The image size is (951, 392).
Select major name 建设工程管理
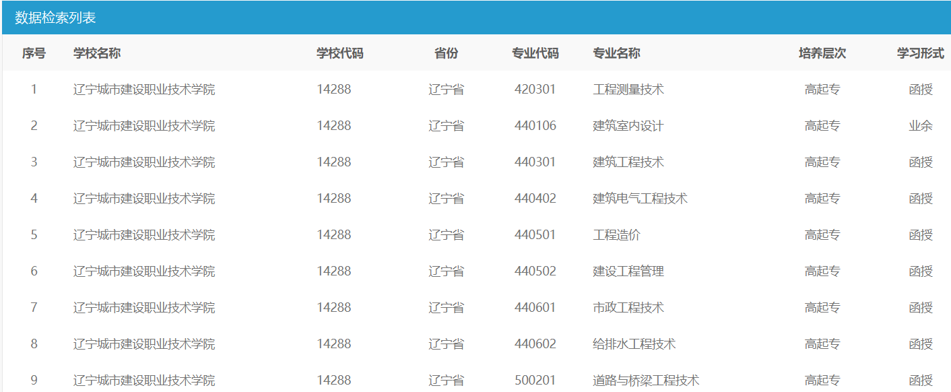[x=628, y=271]
